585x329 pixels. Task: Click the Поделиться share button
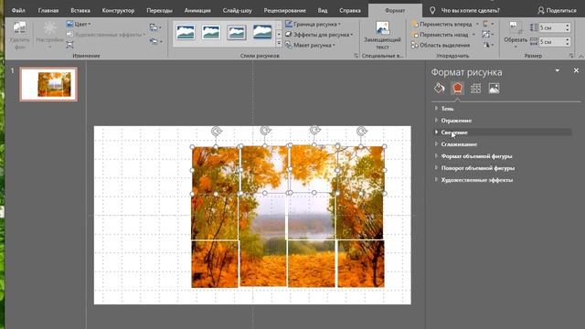click(557, 10)
